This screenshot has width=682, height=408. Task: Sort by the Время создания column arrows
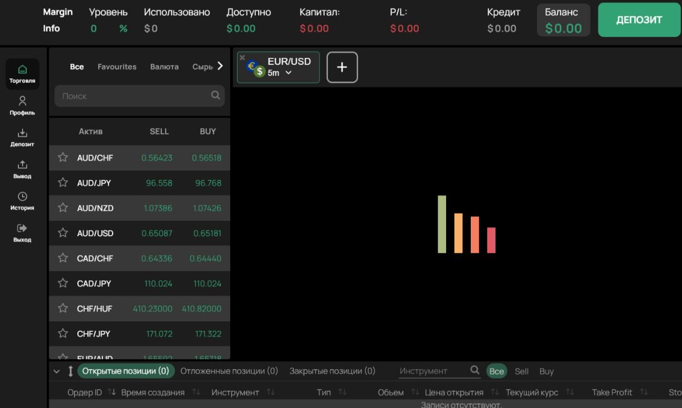click(x=196, y=392)
